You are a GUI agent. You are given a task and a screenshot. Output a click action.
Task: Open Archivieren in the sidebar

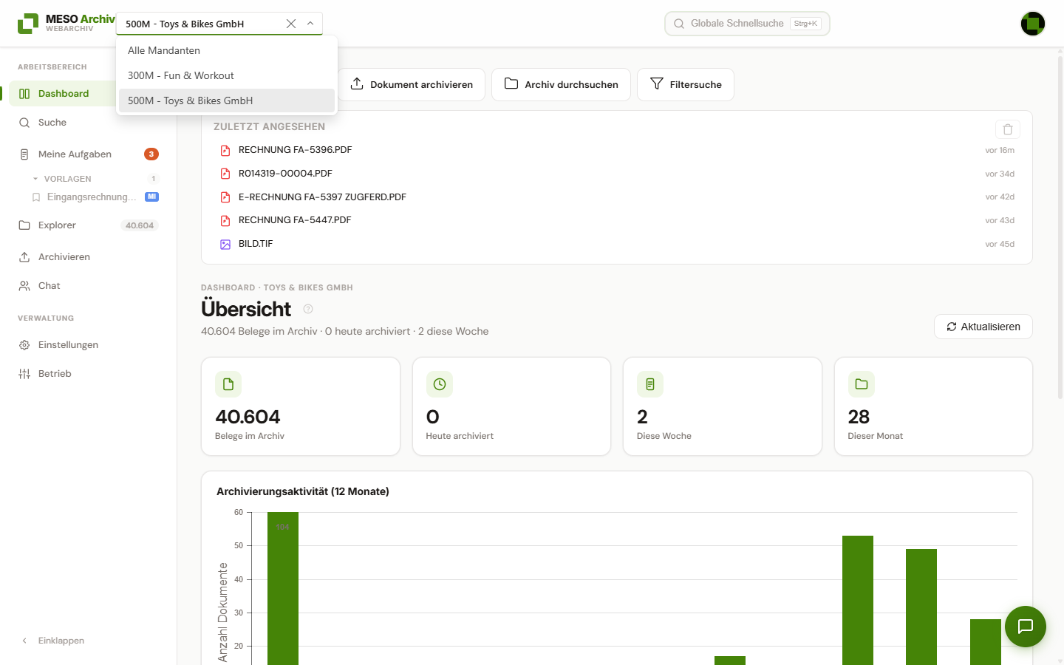(89, 257)
